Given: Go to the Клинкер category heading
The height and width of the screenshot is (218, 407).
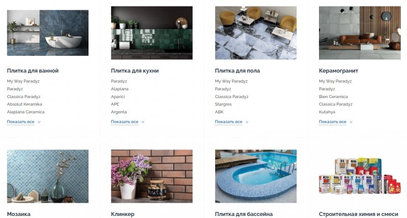Looking at the screenshot, I should coord(123,214).
